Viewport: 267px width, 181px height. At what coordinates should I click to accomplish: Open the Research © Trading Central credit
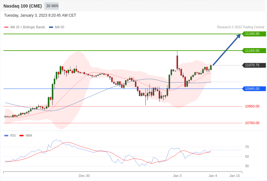tap(241, 27)
